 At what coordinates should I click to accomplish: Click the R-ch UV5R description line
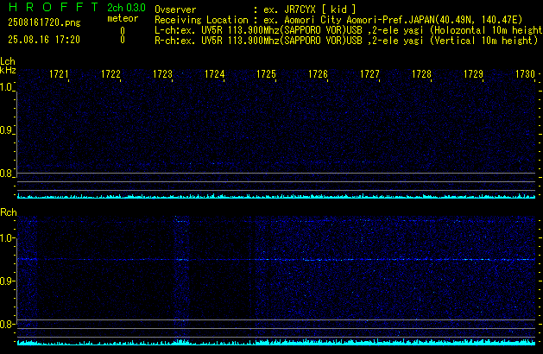pyautogui.click(x=346, y=41)
